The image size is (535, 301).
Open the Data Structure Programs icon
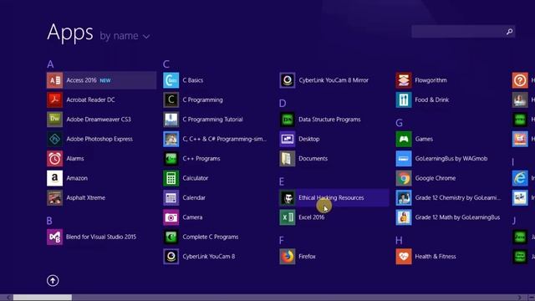pos(288,119)
